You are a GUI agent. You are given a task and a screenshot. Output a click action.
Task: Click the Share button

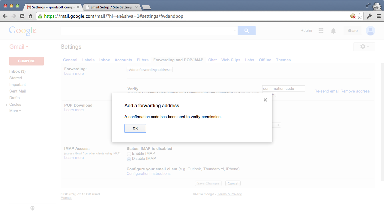(352, 31)
